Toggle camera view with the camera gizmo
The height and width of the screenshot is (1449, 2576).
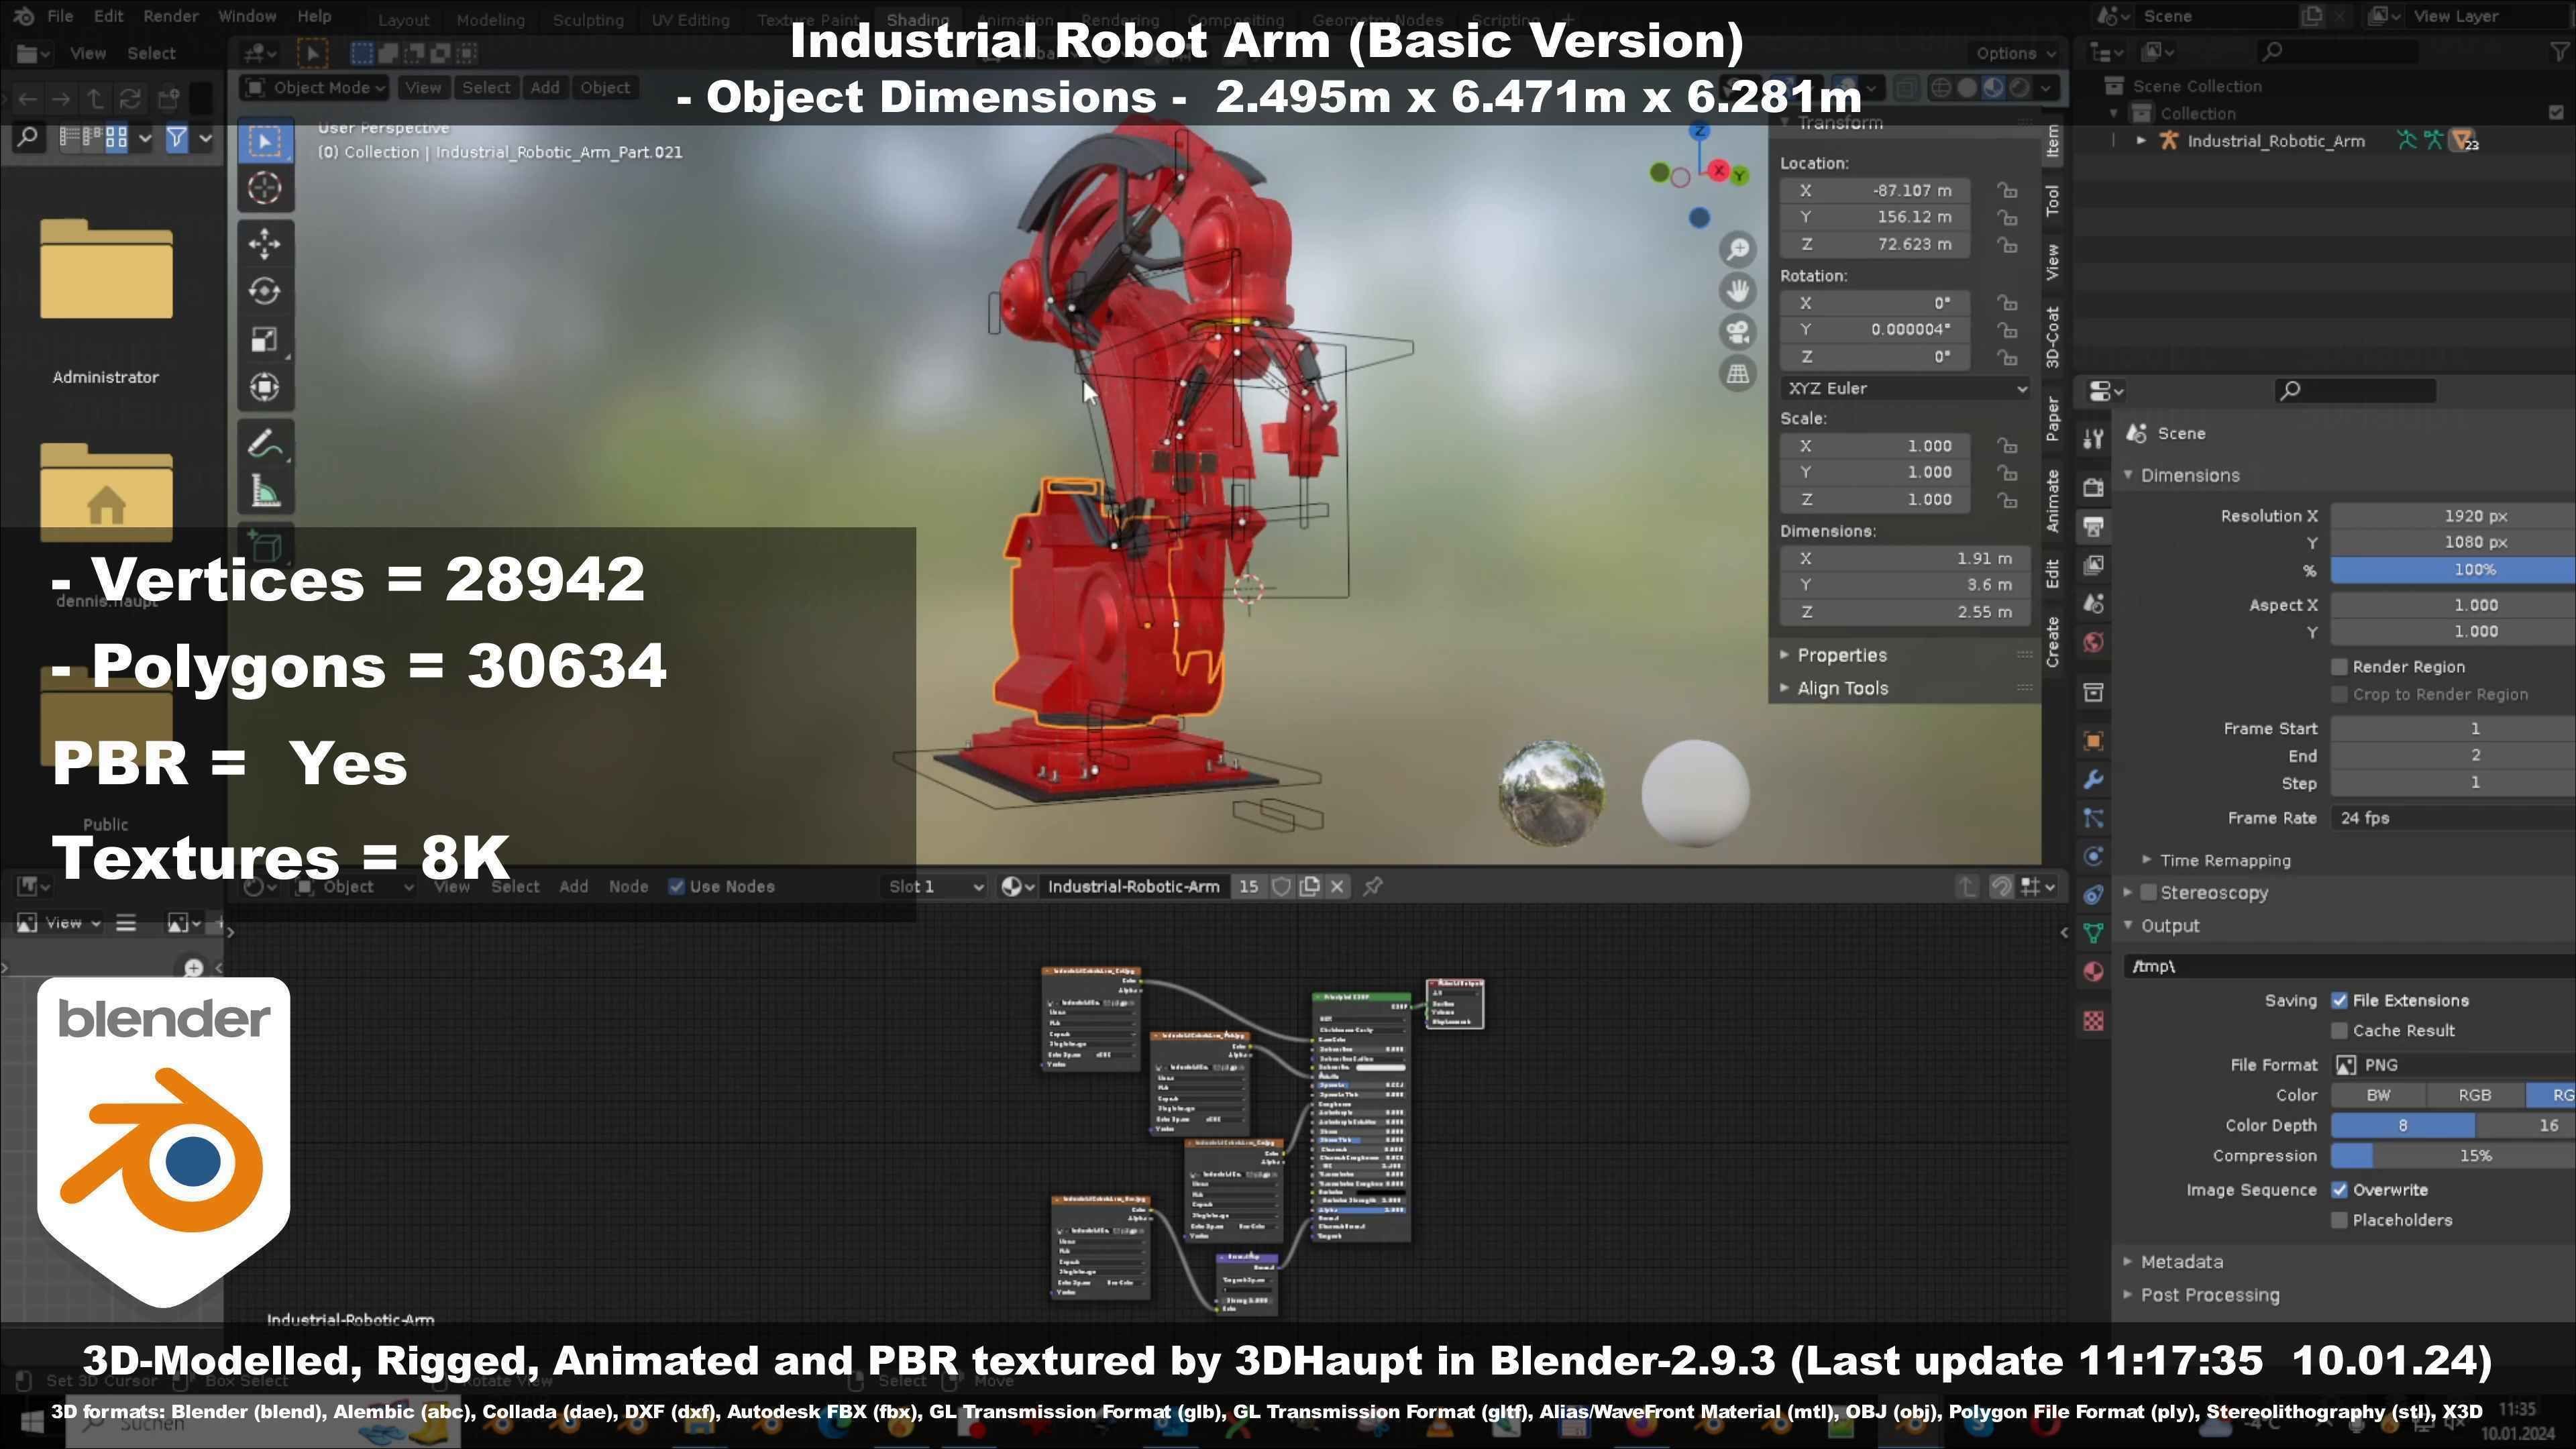coord(1738,332)
